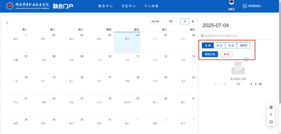Expand the 2025年 year dropdown
The width and height of the screenshot is (281, 134).
point(157,21)
